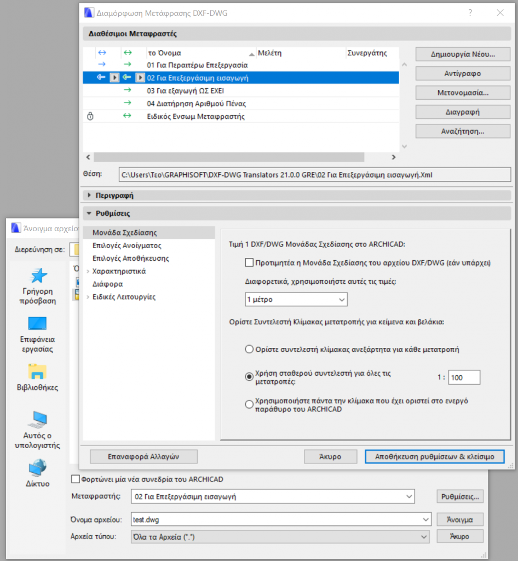Click the green arrow in row 02
This screenshot has height=561, width=518.
click(x=126, y=77)
